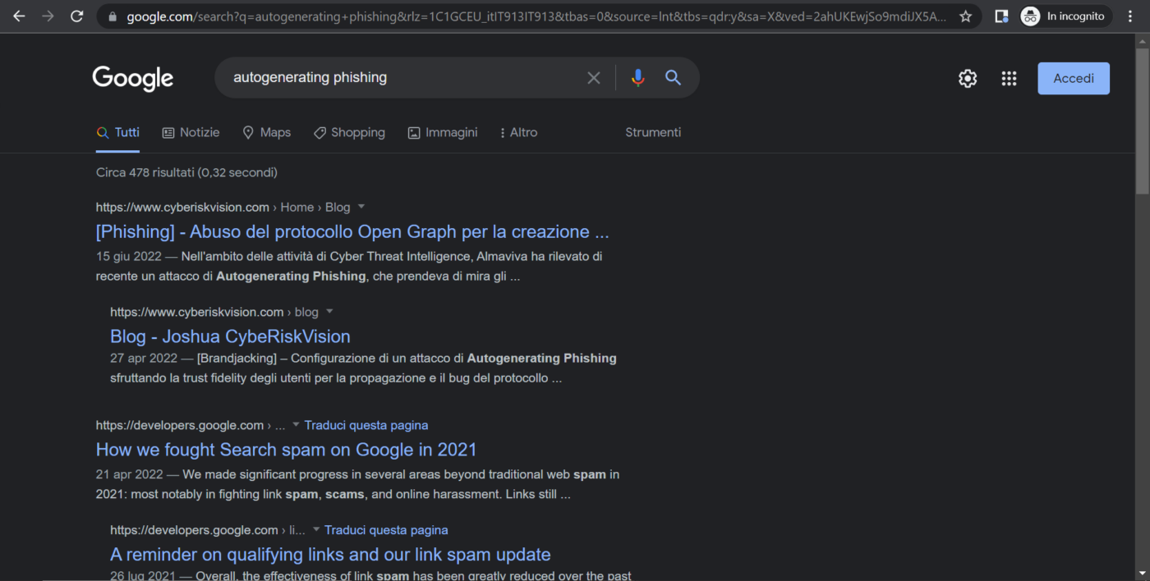1150x581 pixels.
Task: Open the Google apps grid
Action: click(1009, 78)
